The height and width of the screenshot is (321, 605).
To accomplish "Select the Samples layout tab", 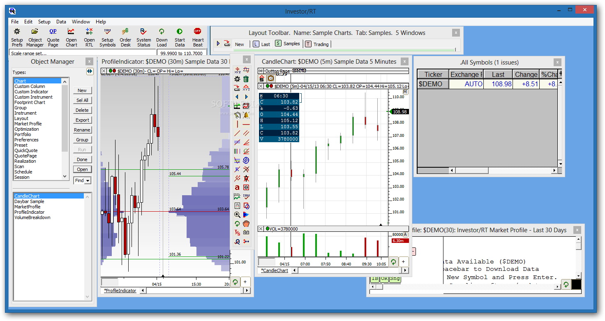I will [x=288, y=44].
